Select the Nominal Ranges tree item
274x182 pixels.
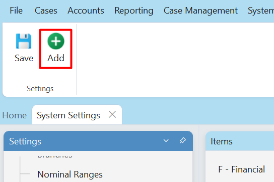coord(70,174)
